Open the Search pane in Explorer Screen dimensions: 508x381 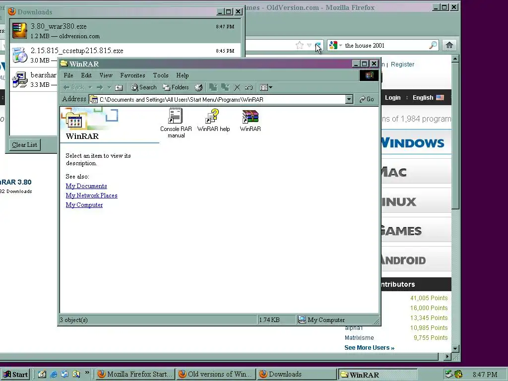[x=143, y=87]
